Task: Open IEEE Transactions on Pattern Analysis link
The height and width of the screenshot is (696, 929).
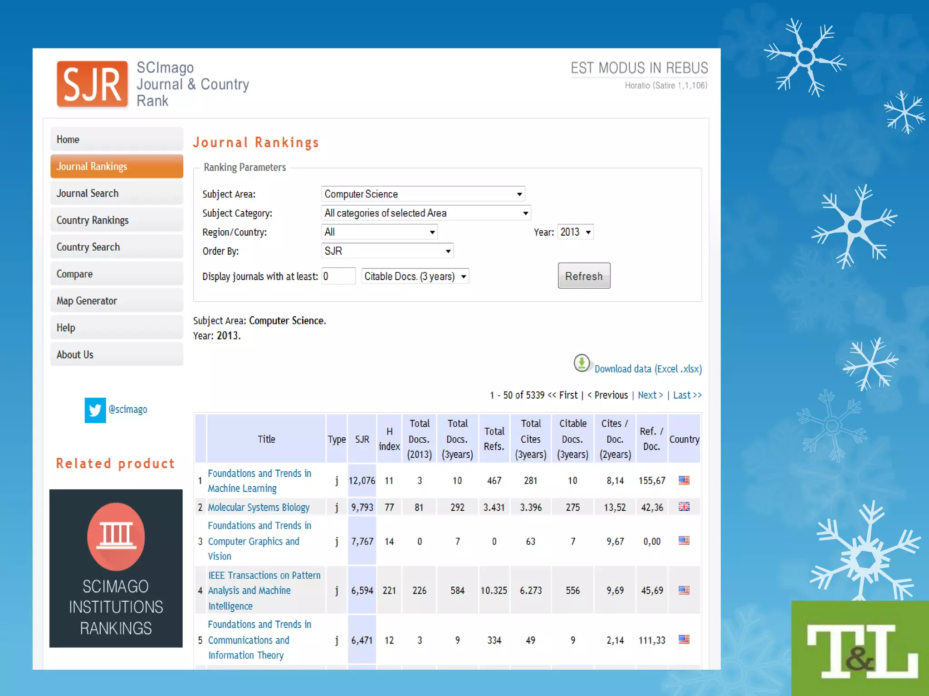Action: coord(264,590)
